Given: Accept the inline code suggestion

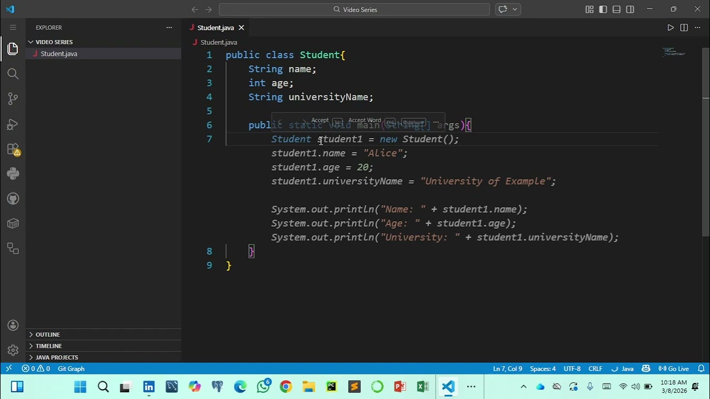Looking at the screenshot, I should pyautogui.click(x=319, y=120).
